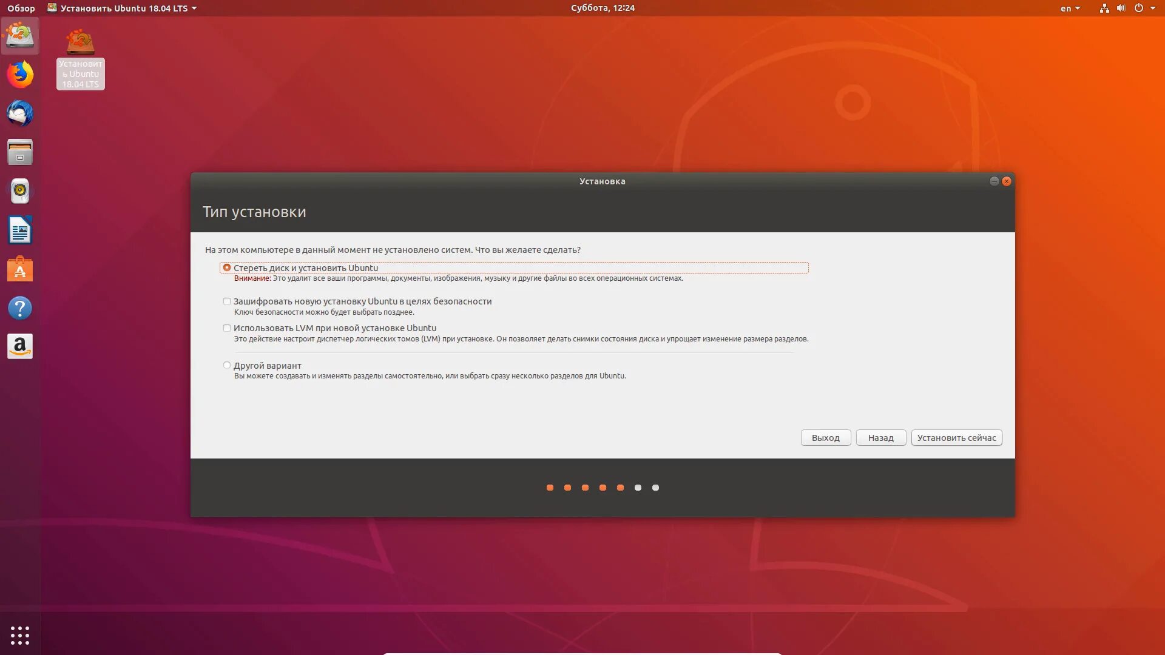Launch Firefox from the dock
1165x655 pixels.
20,75
